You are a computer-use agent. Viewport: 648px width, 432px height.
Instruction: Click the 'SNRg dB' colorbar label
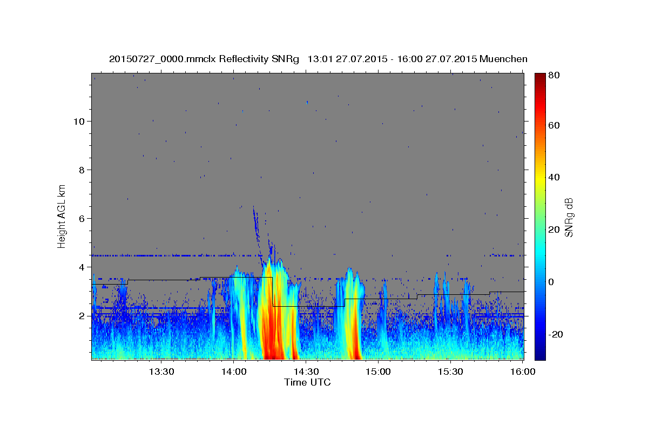tap(569, 216)
